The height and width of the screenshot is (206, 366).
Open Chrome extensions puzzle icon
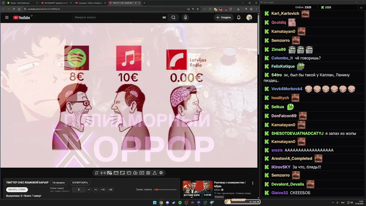point(230,9)
